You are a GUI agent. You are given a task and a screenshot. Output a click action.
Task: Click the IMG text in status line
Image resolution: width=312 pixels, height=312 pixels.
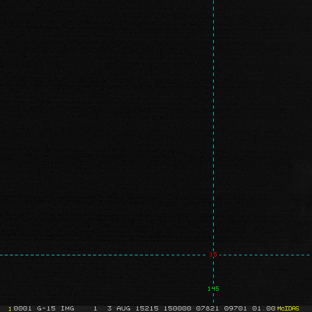point(67,308)
